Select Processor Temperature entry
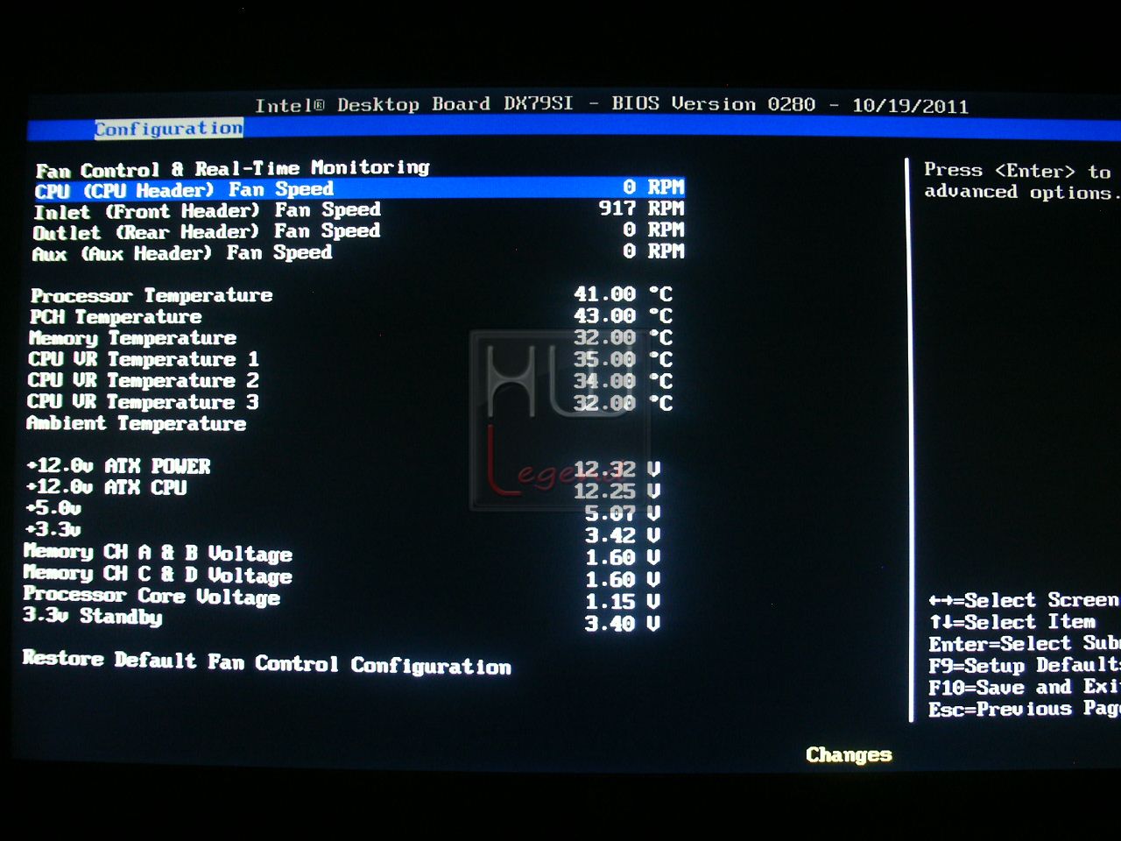The image size is (1121, 841). (152, 295)
